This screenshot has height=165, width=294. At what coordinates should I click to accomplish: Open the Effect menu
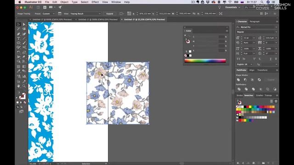[95, 2]
